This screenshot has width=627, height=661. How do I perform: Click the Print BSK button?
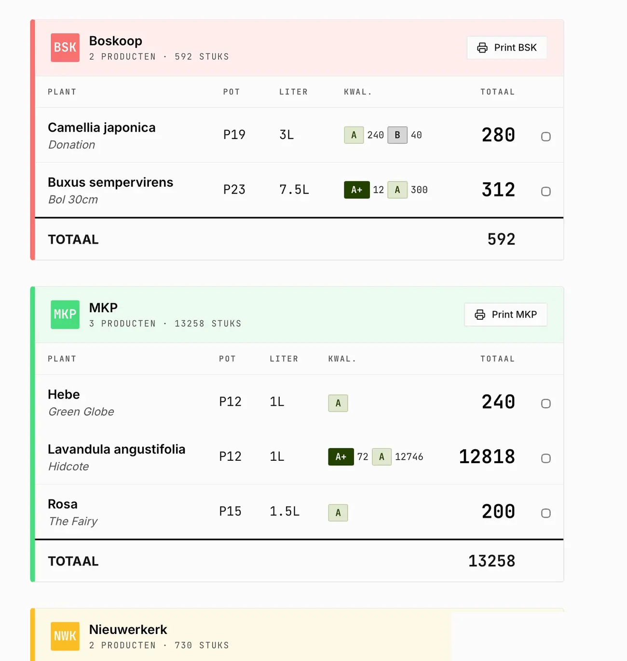pos(507,47)
